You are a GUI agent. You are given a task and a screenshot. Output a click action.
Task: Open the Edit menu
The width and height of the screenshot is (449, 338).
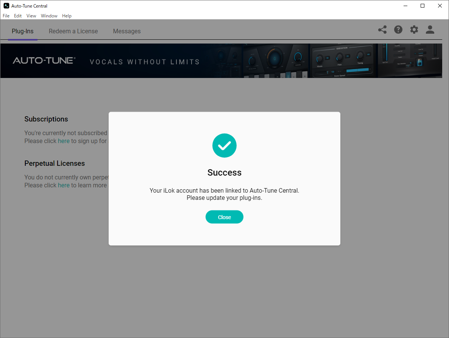[18, 16]
